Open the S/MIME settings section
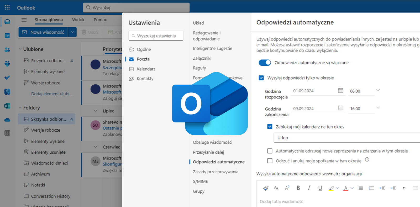The height and width of the screenshot is (207, 420). coord(200,182)
